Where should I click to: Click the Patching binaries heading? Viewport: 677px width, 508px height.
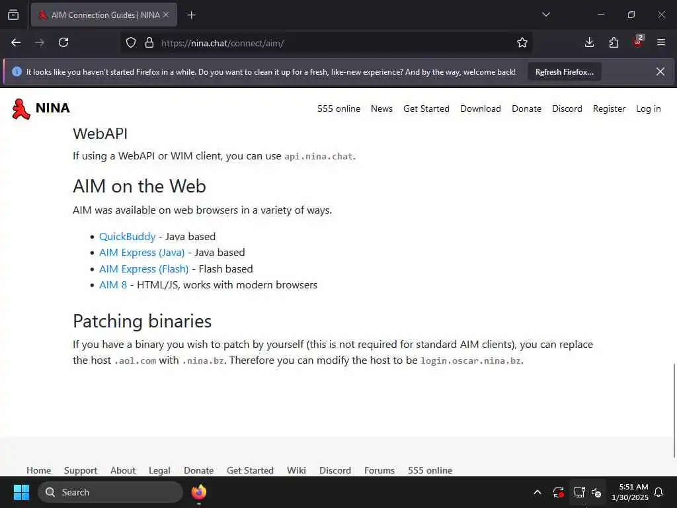coord(142,321)
